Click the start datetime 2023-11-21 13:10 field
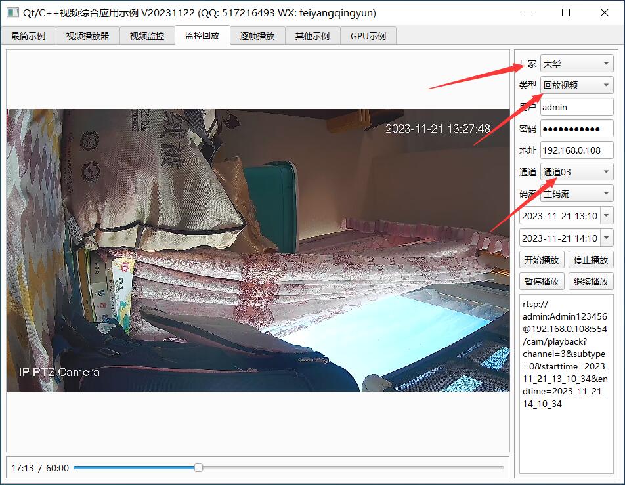 click(559, 216)
